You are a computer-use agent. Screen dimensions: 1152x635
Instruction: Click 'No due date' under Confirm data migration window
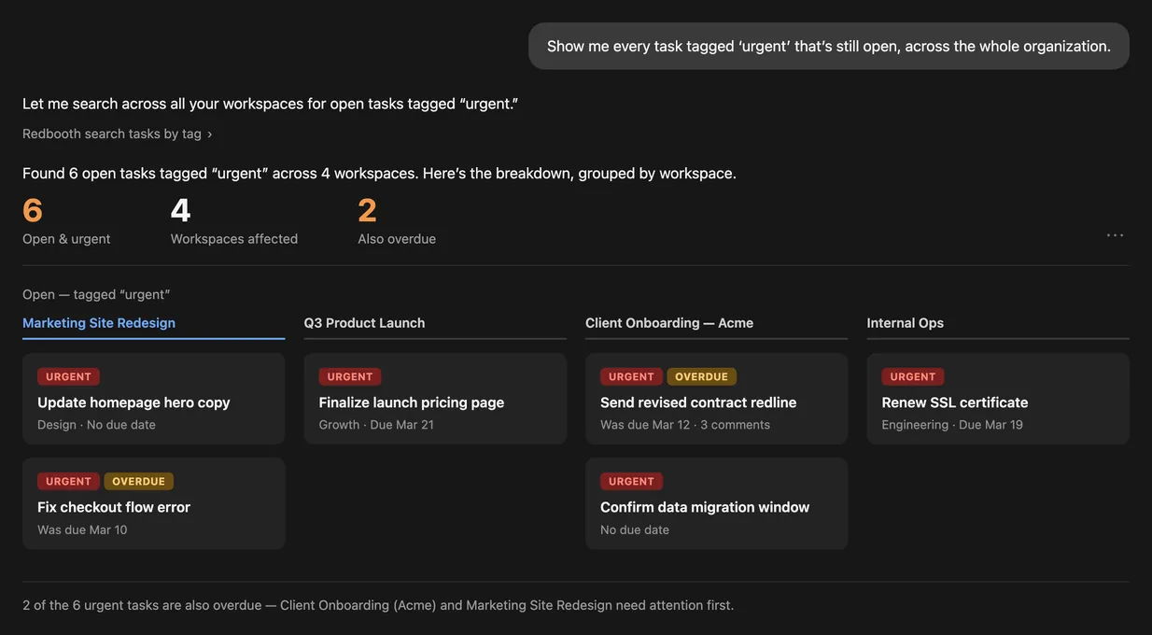[635, 529]
